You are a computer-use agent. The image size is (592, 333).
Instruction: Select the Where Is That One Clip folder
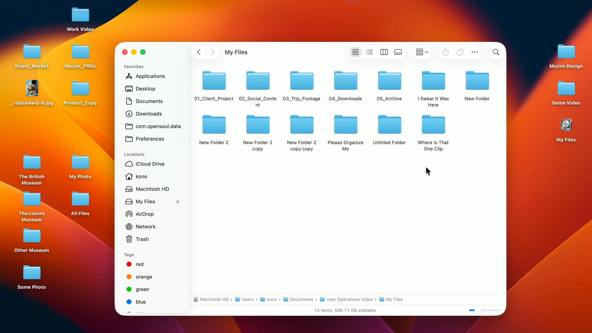(433, 133)
